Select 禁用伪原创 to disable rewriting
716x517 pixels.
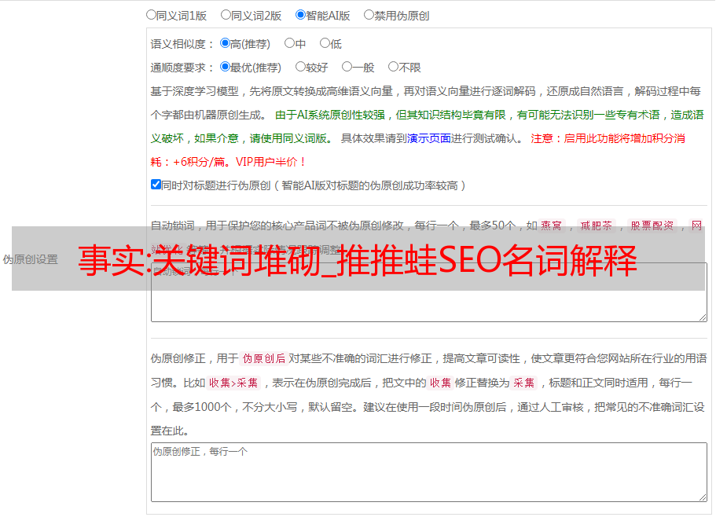tap(369, 15)
